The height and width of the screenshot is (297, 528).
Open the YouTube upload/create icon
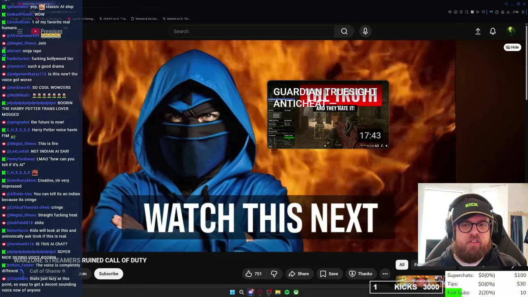click(x=478, y=31)
